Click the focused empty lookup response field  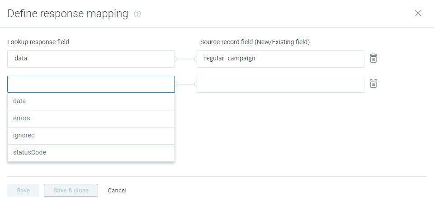point(91,84)
